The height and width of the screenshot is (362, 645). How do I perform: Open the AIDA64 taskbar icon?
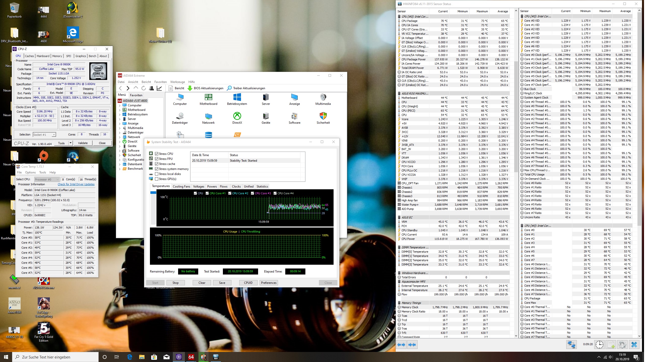(x=191, y=357)
